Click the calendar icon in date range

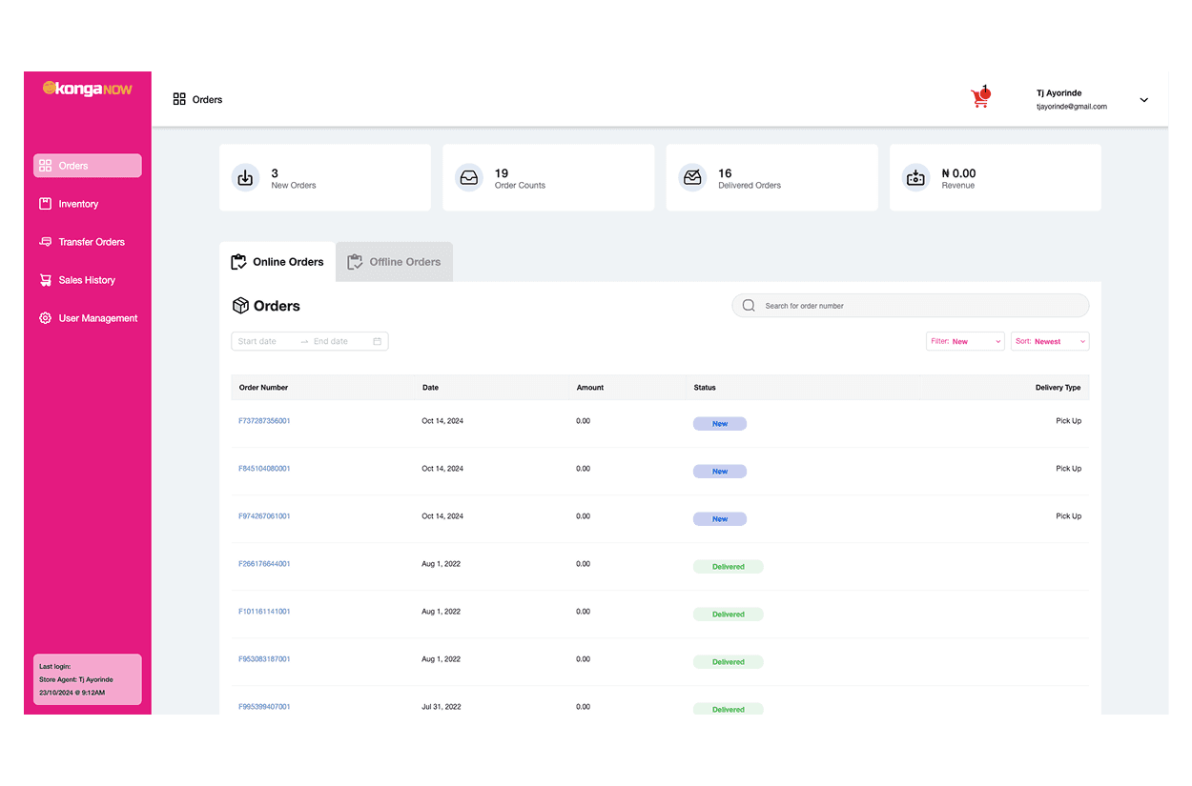378,341
